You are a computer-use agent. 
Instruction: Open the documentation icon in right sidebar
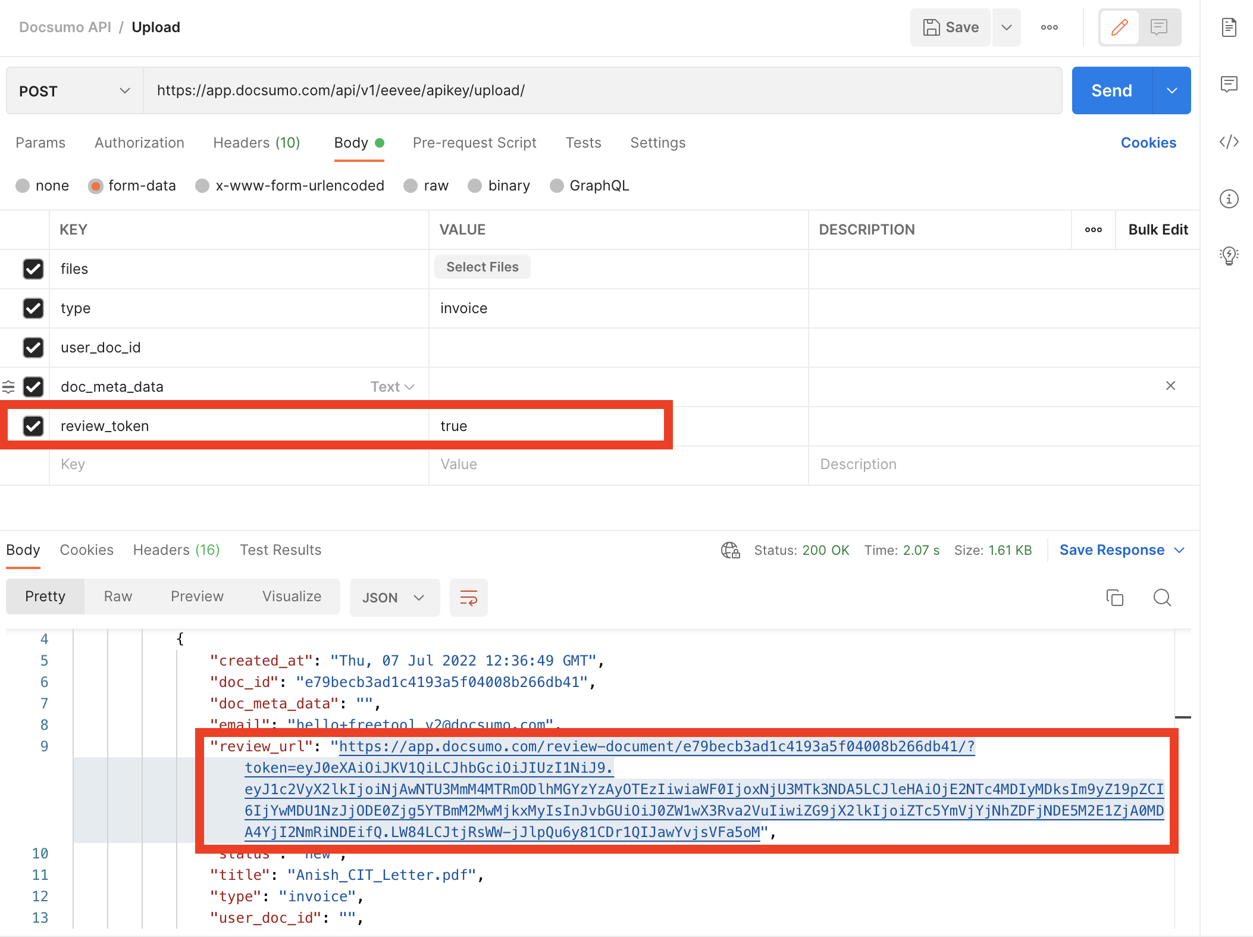(x=1229, y=27)
